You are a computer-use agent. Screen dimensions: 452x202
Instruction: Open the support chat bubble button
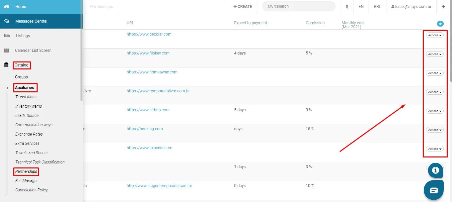click(x=434, y=190)
